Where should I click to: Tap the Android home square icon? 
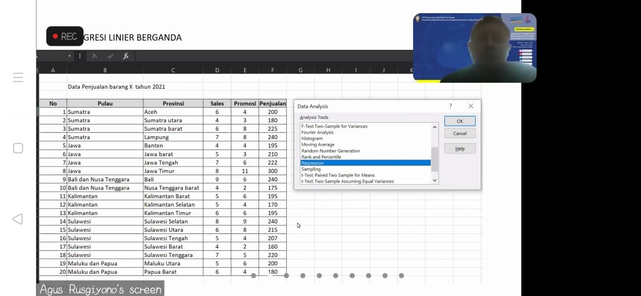tap(18, 148)
